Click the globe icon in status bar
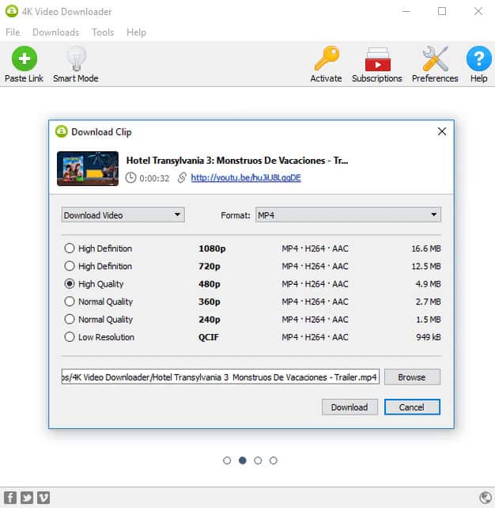Viewport: 495px width, 508px height. pos(486,497)
